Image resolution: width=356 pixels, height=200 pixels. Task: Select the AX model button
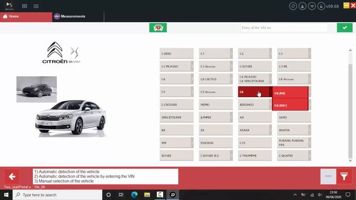(255, 117)
